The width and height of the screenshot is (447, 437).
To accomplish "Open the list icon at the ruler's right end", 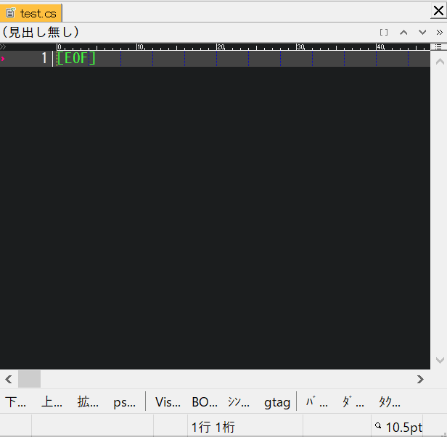I will click(x=438, y=46).
